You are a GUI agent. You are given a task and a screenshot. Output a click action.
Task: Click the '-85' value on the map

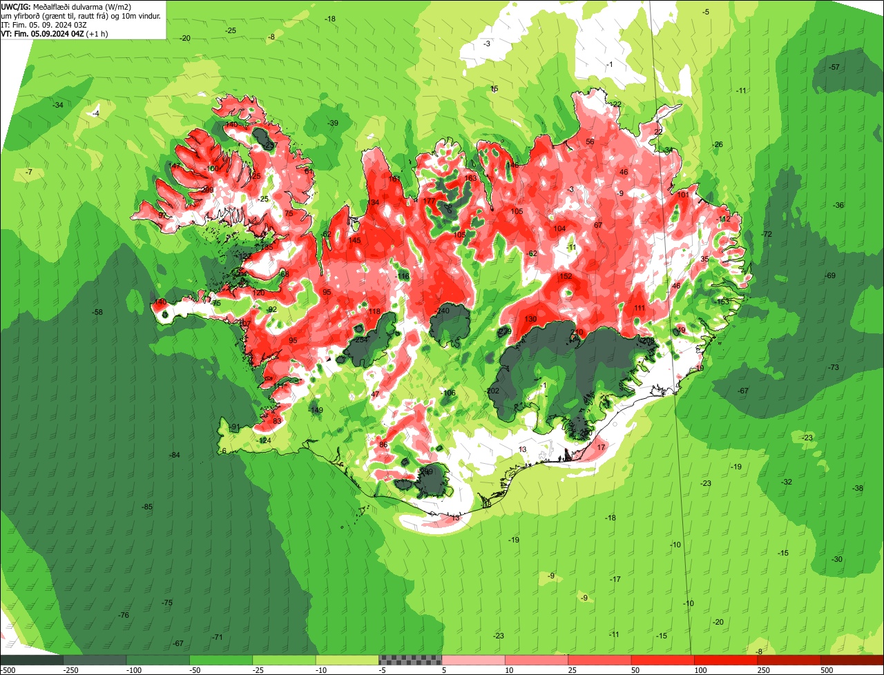click(x=147, y=507)
